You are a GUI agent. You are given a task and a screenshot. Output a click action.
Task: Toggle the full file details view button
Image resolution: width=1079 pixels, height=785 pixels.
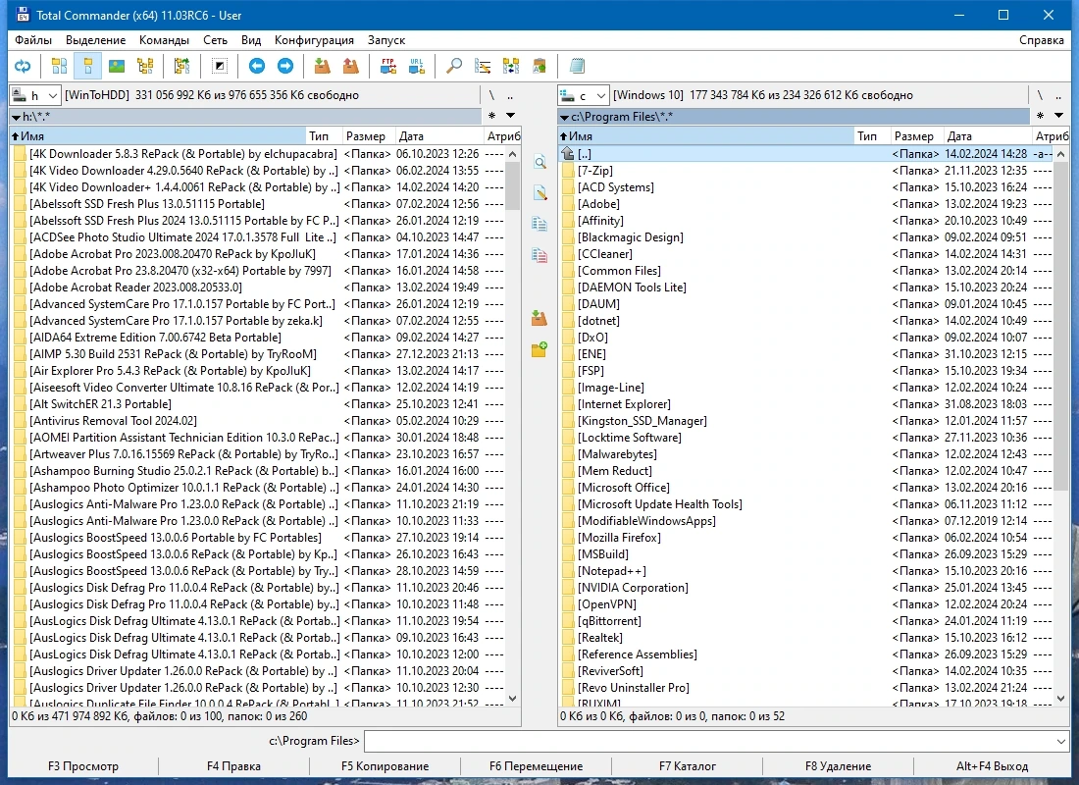pyautogui.click(x=88, y=66)
